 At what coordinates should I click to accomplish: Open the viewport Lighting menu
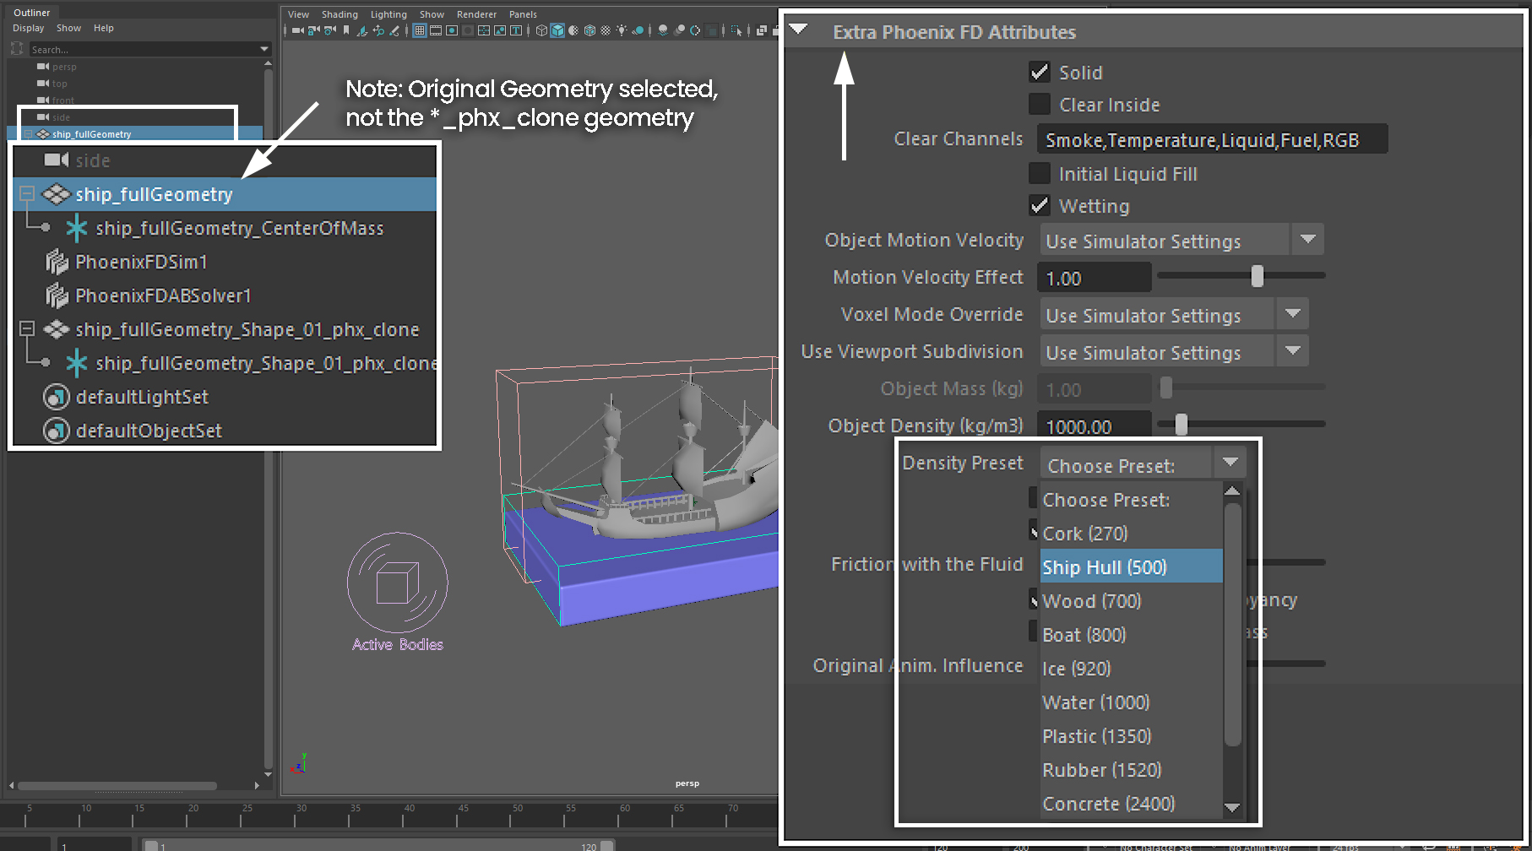[x=388, y=14]
